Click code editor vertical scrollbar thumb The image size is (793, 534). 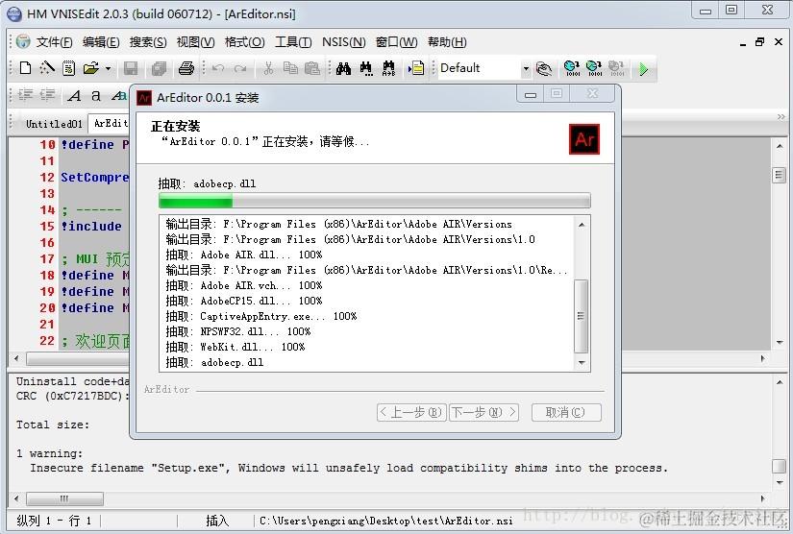779,176
